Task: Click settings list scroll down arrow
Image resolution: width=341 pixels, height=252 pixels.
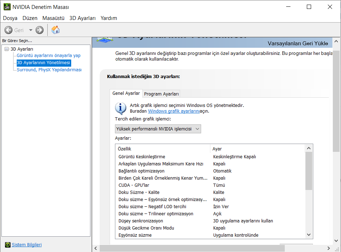Action: tap(309, 235)
